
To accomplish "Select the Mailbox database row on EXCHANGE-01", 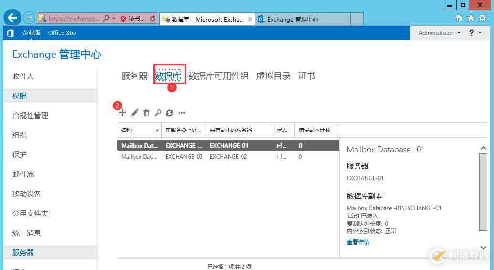I will click(229, 145).
